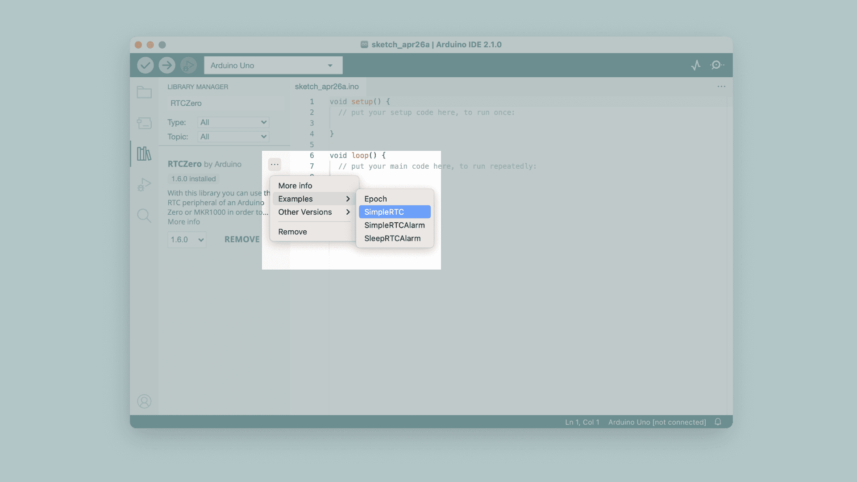Open Boards Manager in sidebar

(x=144, y=123)
